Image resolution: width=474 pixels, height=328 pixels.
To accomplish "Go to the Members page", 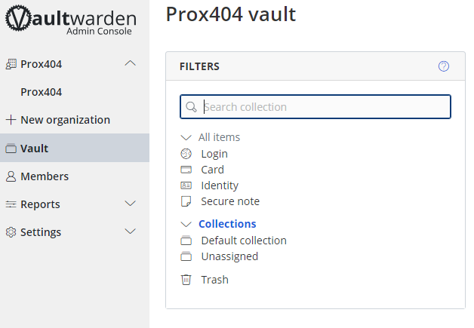I will (45, 176).
